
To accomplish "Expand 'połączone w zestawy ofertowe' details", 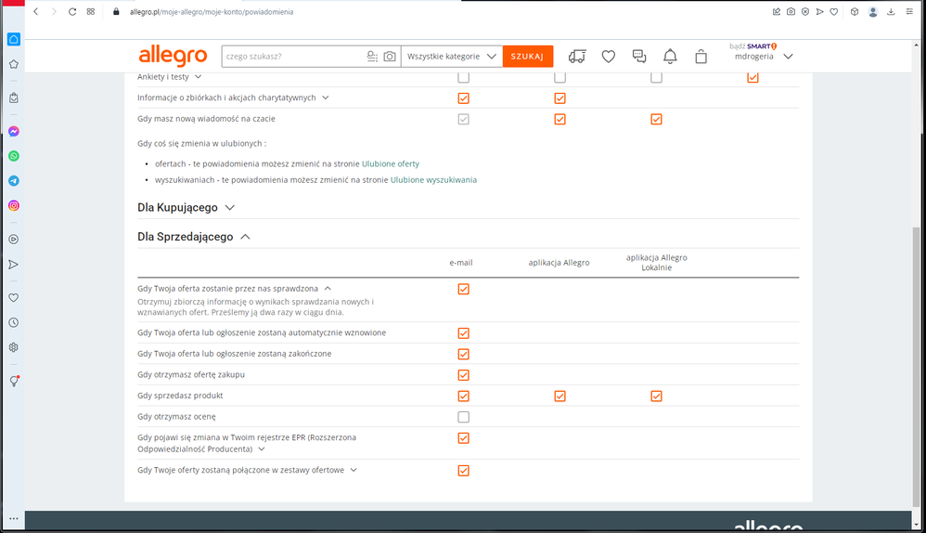I will pyautogui.click(x=354, y=470).
